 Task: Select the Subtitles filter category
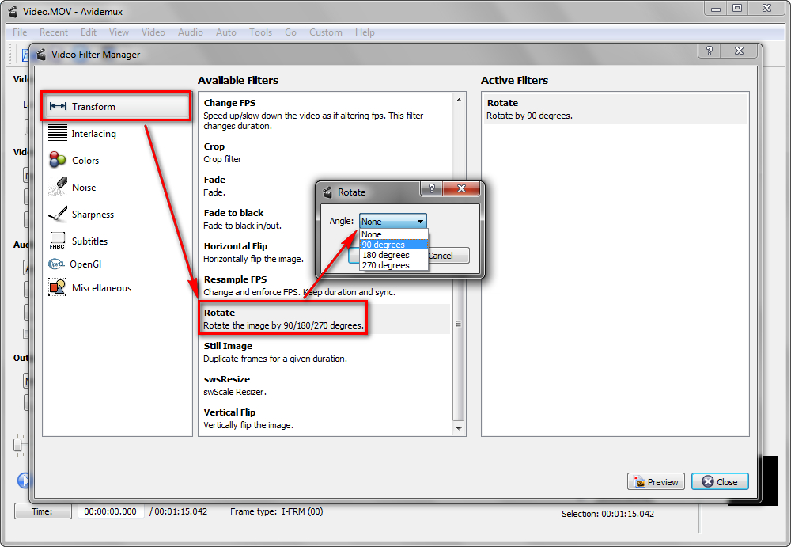click(x=89, y=241)
